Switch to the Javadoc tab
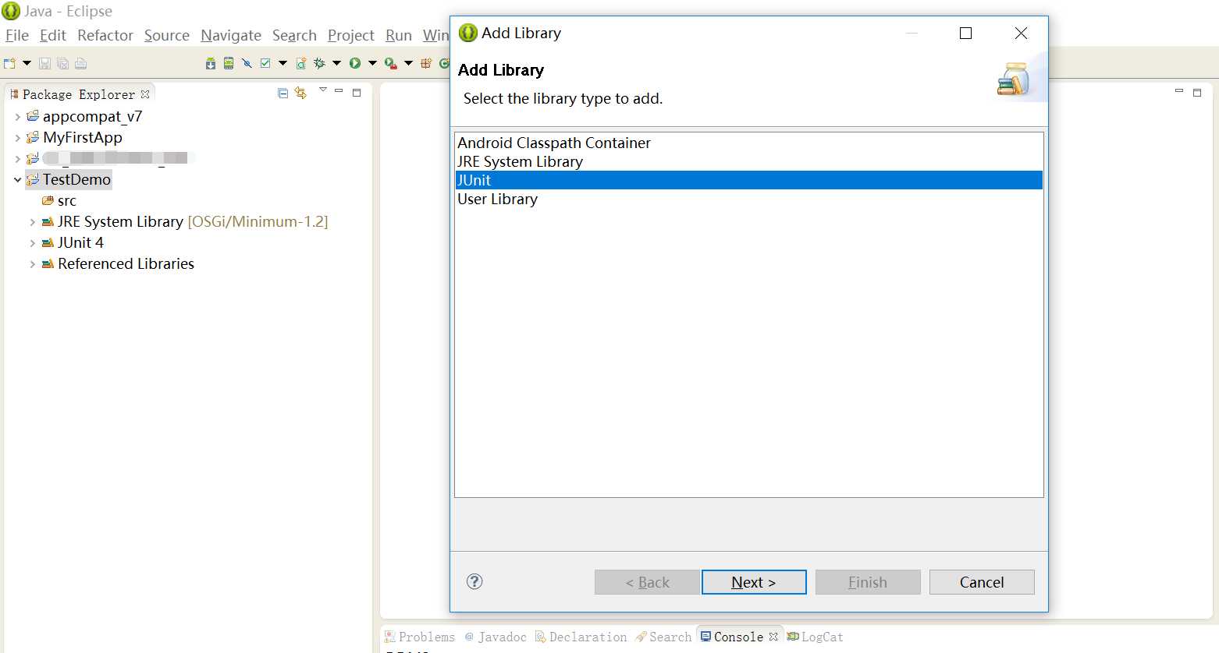Screen dimensions: 1219x653 (x=496, y=637)
